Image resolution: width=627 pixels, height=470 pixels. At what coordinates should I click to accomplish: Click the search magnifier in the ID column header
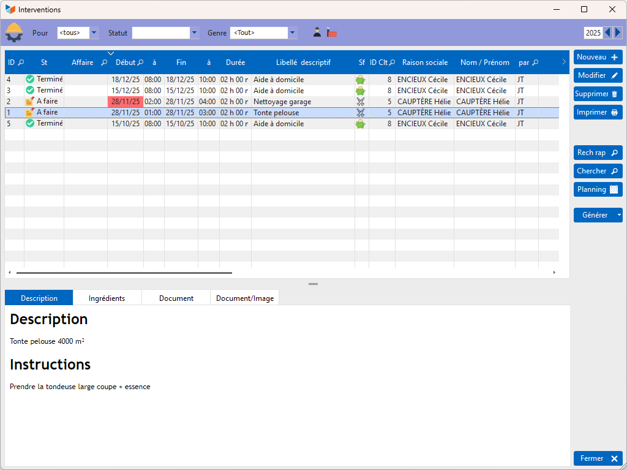(x=21, y=63)
